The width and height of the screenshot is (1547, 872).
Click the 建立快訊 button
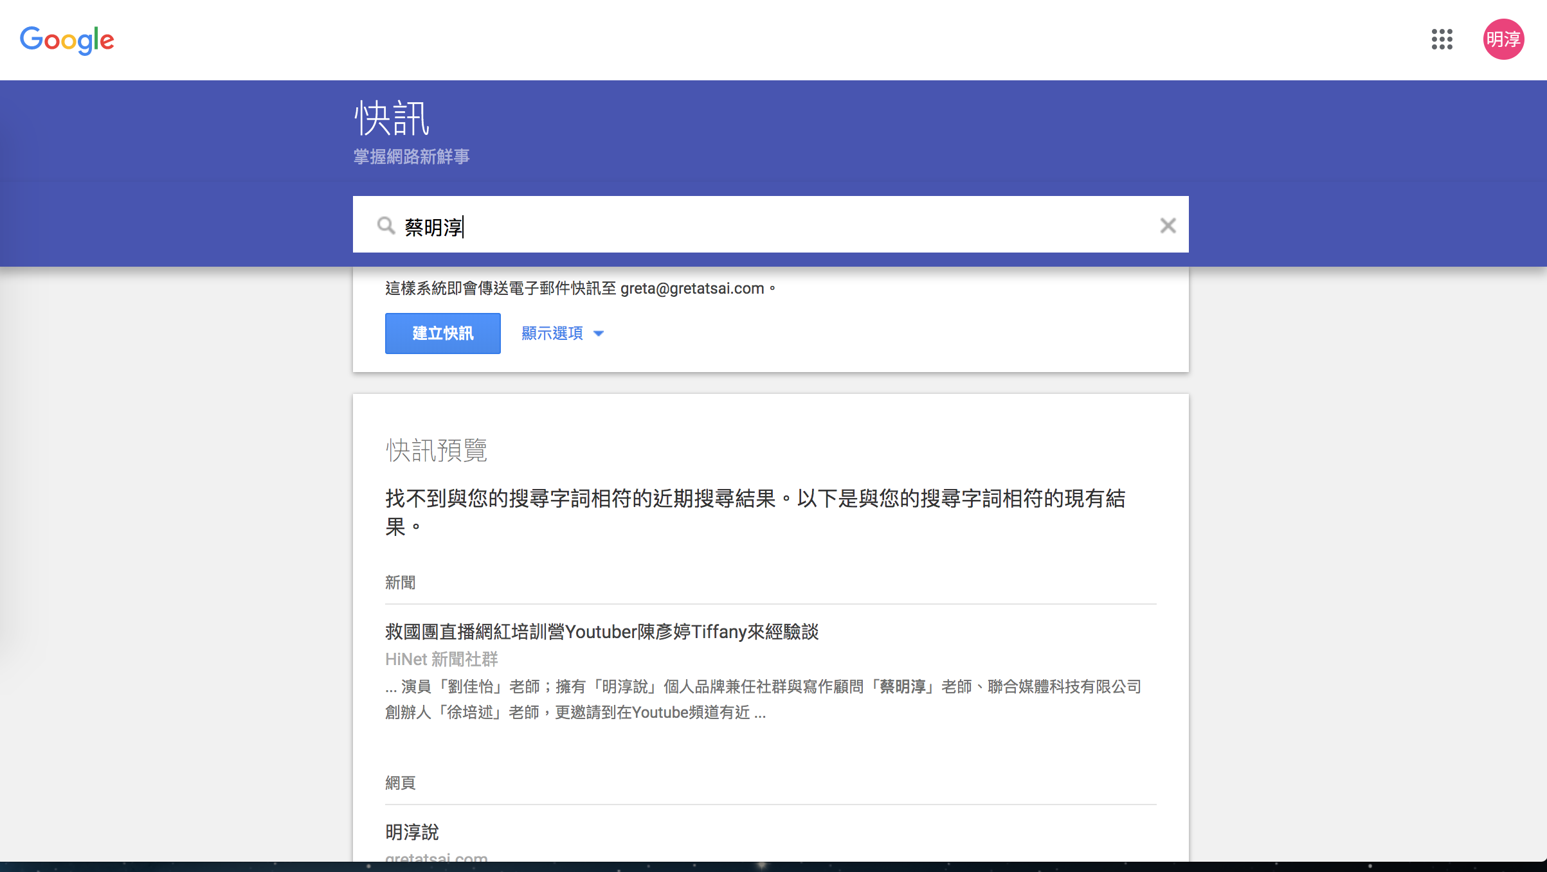pos(442,333)
